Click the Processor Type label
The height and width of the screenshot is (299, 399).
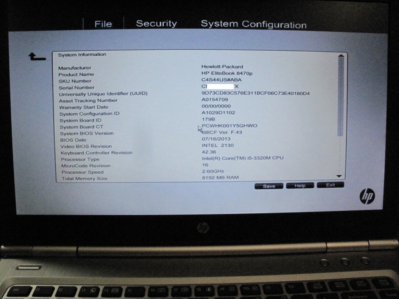tap(80, 159)
